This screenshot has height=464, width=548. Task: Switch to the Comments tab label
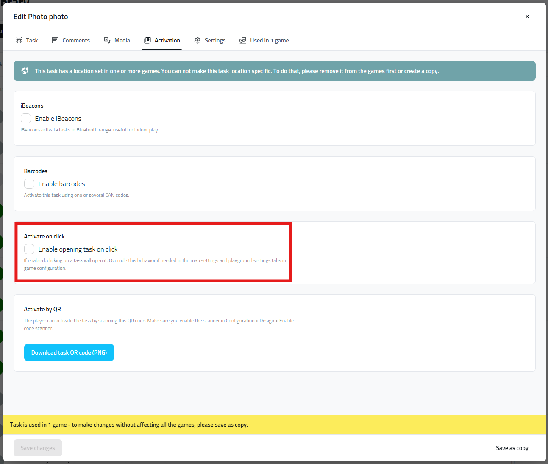click(x=76, y=40)
